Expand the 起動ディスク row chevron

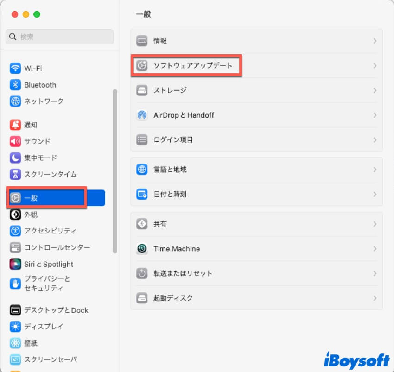tap(375, 298)
